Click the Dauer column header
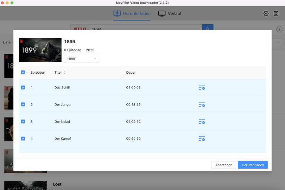The width and height of the screenshot is (285, 190). [x=131, y=72]
